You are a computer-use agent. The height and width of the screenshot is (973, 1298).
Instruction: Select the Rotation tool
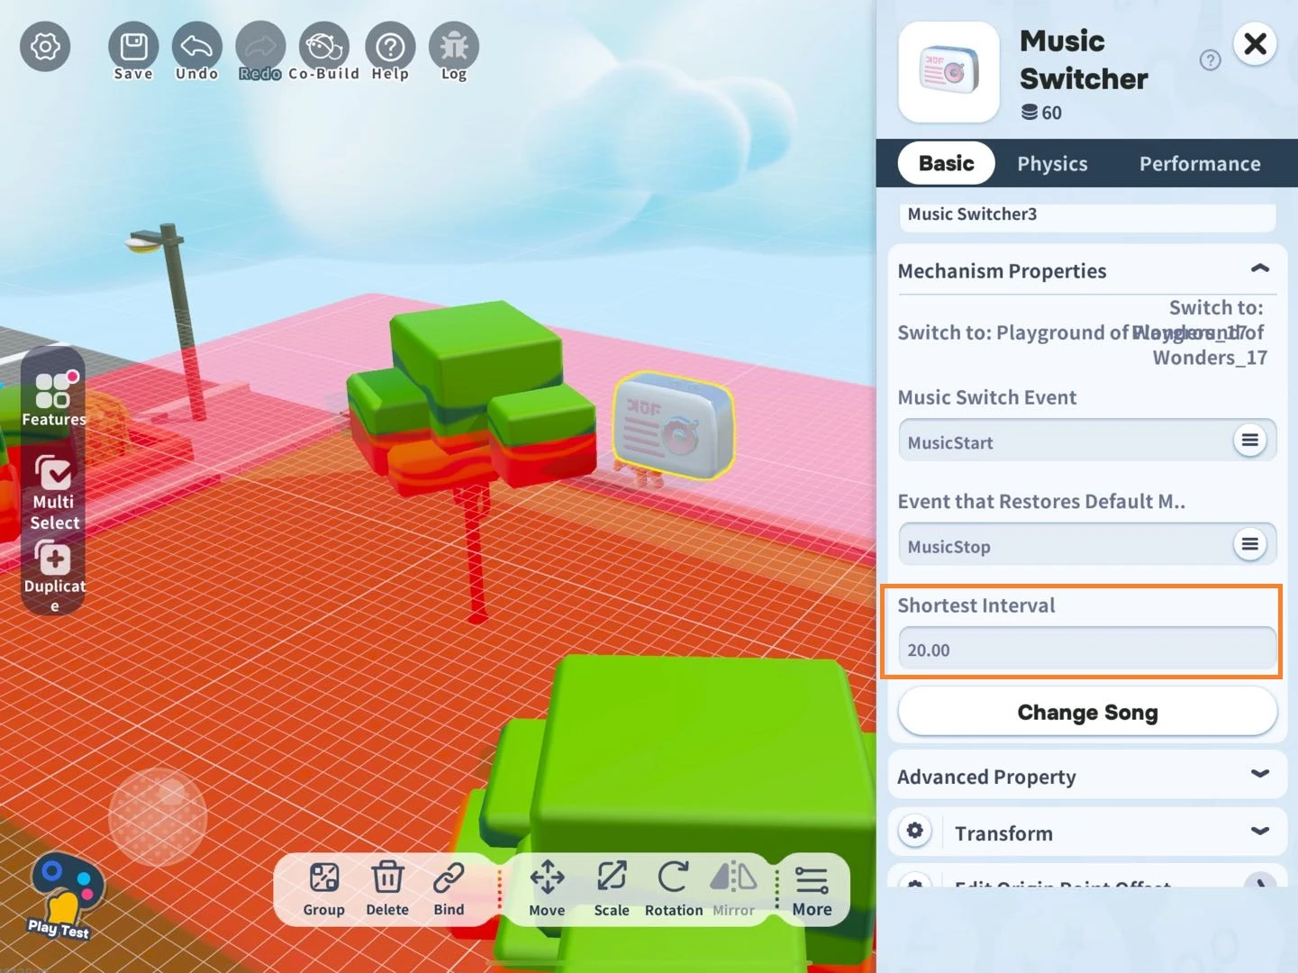pos(674,889)
